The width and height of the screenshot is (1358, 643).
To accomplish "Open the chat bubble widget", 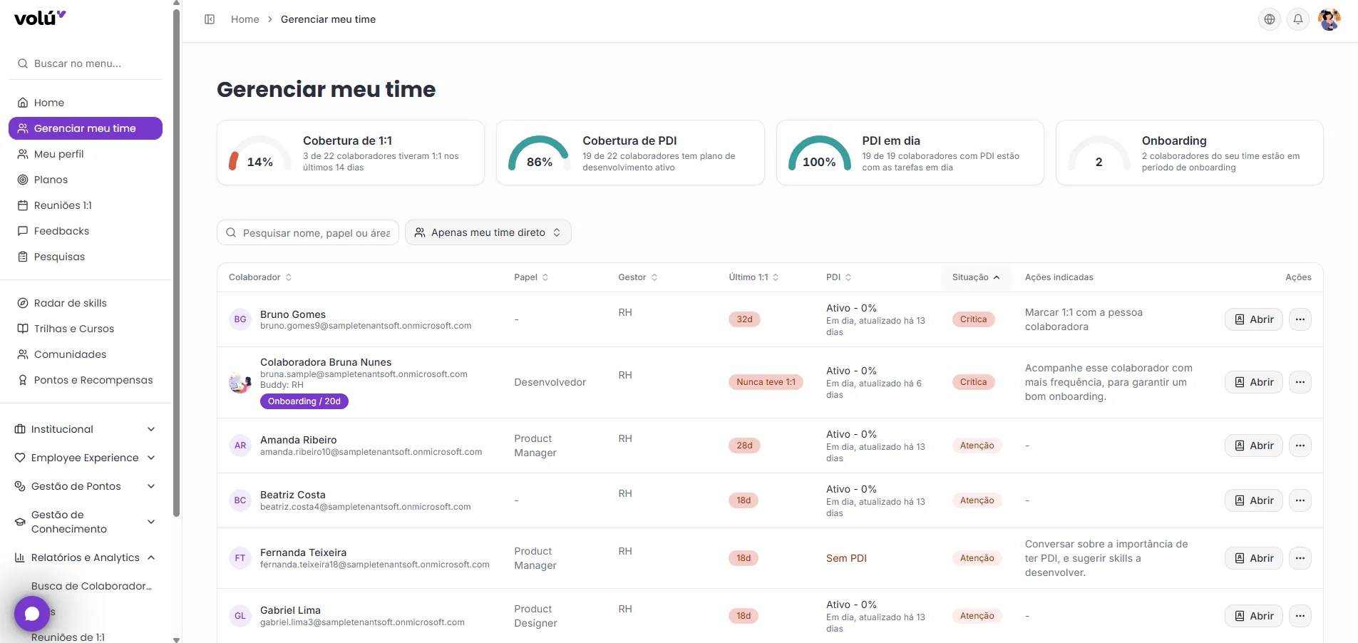I will click(32, 614).
